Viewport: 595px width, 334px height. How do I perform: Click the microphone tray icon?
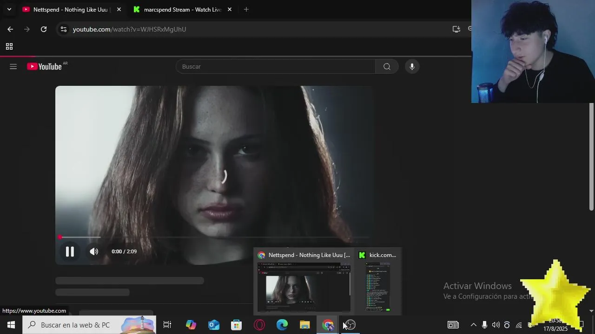(485, 325)
